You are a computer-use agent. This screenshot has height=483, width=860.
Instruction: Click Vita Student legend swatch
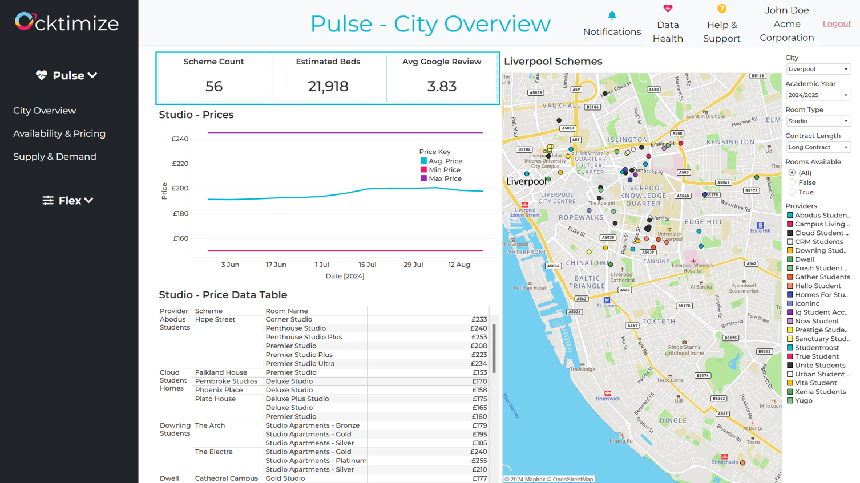(x=790, y=383)
